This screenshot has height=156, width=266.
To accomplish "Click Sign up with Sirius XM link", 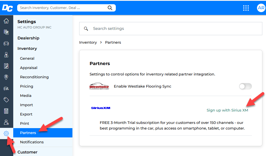I will pyautogui.click(x=227, y=110).
